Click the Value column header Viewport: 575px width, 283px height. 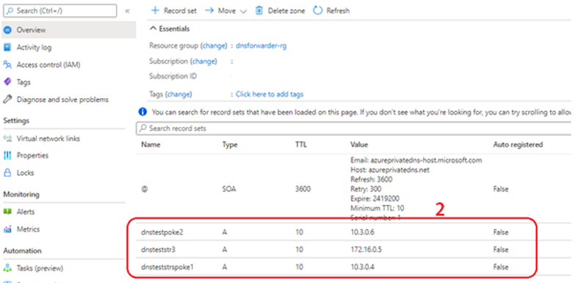[x=359, y=144]
